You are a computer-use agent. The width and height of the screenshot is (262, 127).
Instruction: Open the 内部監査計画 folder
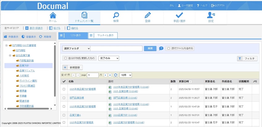[x=27, y=60]
